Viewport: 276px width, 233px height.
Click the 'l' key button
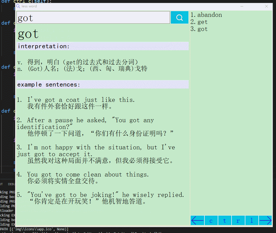[252, 220]
